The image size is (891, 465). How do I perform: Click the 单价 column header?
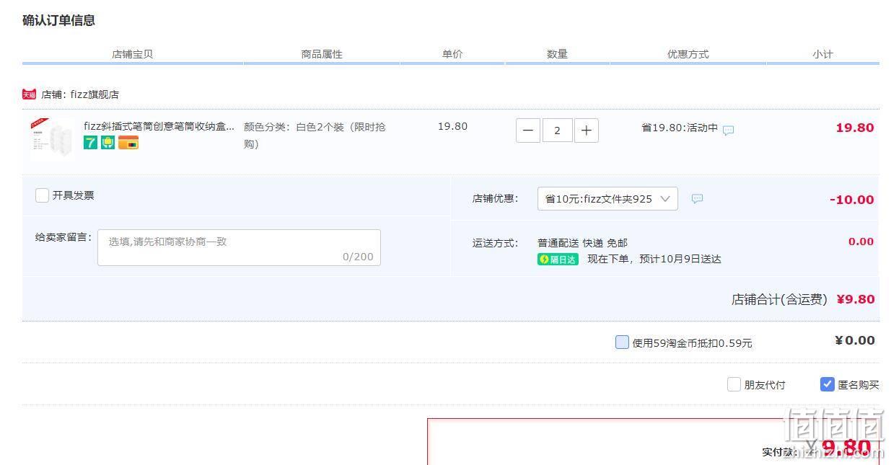point(452,54)
